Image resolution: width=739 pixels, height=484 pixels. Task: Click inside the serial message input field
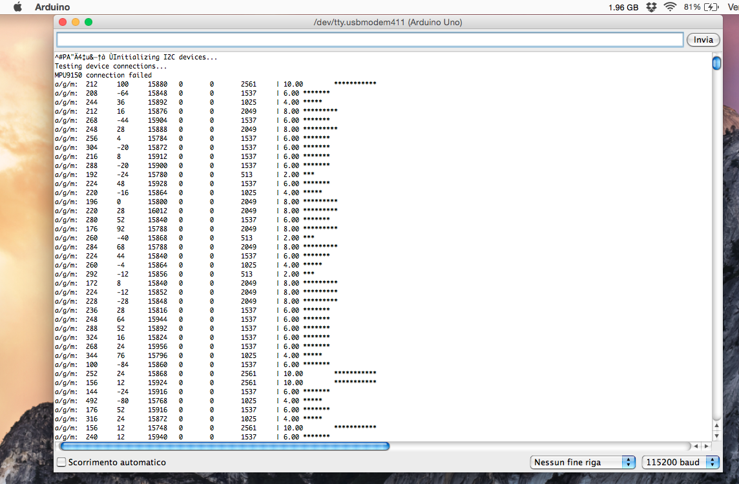(x=368, y=39)
